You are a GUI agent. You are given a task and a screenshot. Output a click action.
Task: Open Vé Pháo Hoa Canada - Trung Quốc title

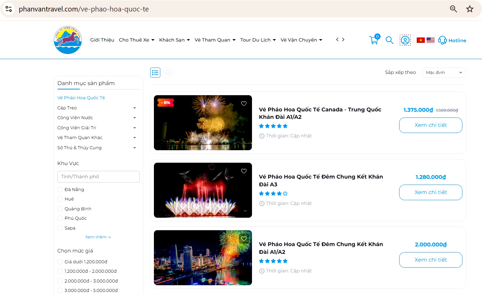(x=320, y=113)
